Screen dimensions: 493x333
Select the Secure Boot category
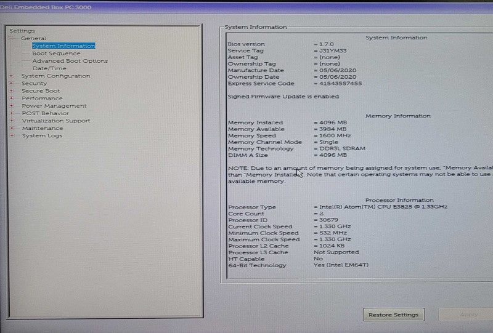[x=41, y=91]
